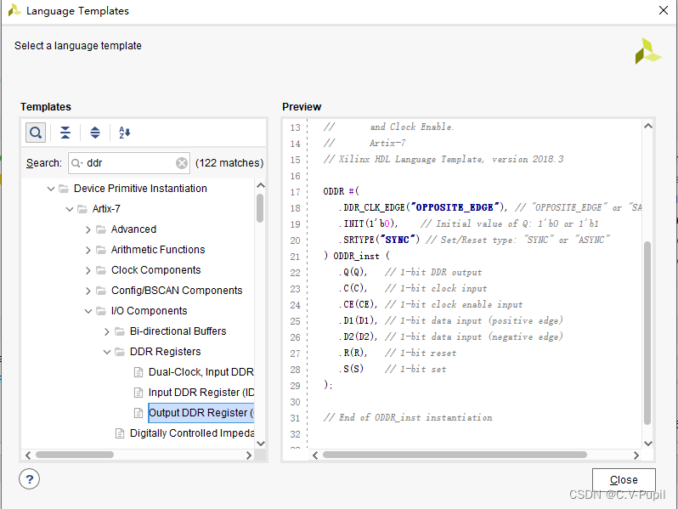Click the Clock Components folder icon
The image size is (678, 509).
(101, 270)
